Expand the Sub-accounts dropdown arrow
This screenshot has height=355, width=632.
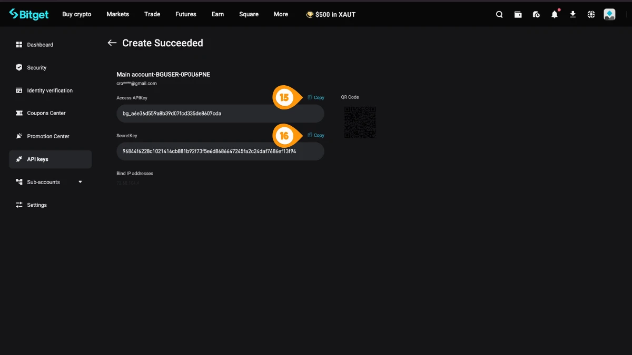pos(80,182)
